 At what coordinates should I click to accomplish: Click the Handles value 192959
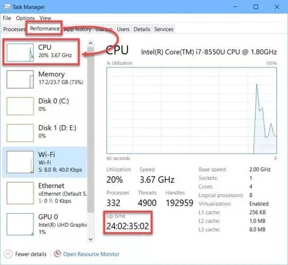[x=179, y=203]
